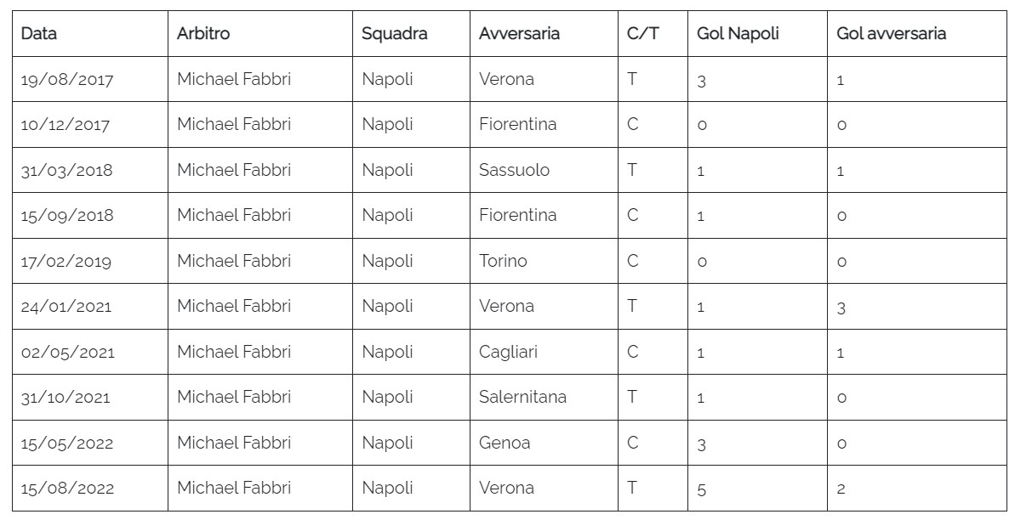1015x520 pixels.
Task: Click Napoli goals value 5 in the last row
Action: coord(701,489)
